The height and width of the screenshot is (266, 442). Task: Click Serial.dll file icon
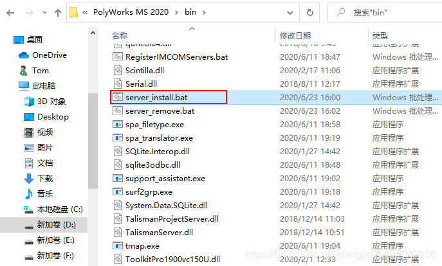pyautogui.click(x=118, y=84)
